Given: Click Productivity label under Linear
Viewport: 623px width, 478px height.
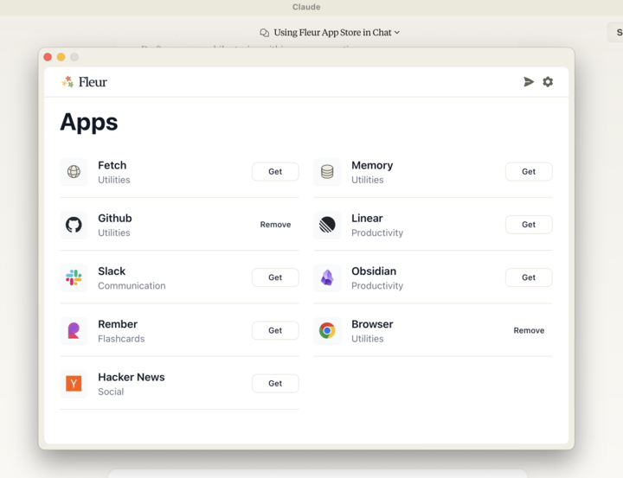Looking at the screenshot, I should pyautogui.click(x=377, y=233).
